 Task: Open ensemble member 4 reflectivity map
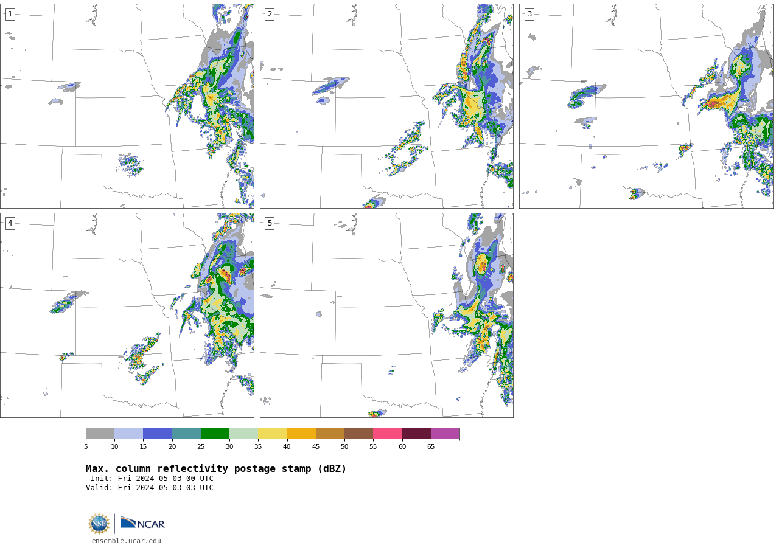(x=127, y=315)
